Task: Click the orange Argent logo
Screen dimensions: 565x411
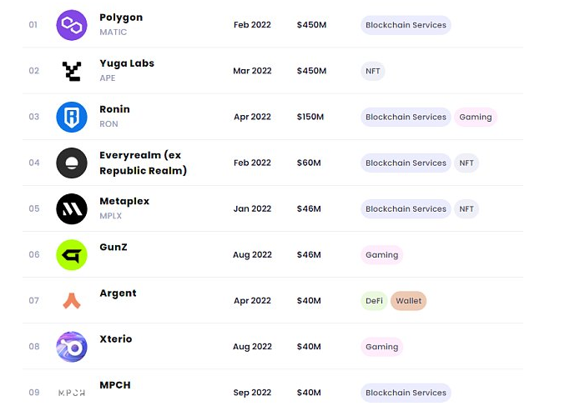Action: (x=71, y=301)
